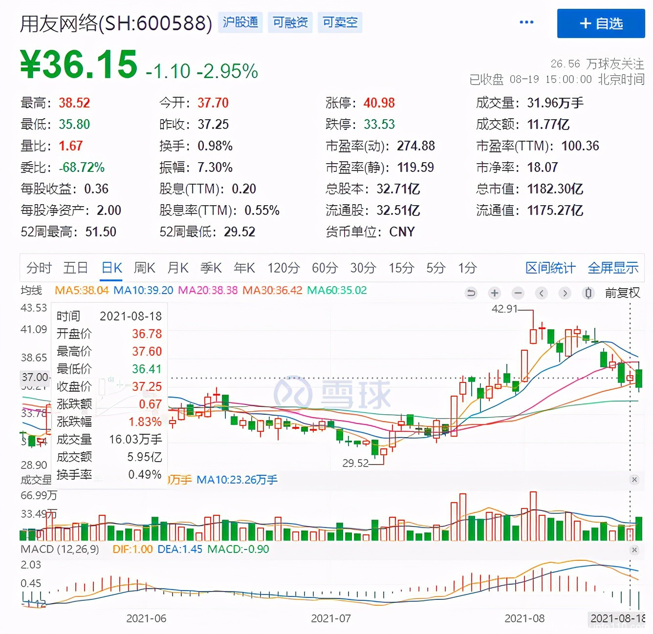
Task: Click the undo/reset chart icon
Action: tap(471, 293)
